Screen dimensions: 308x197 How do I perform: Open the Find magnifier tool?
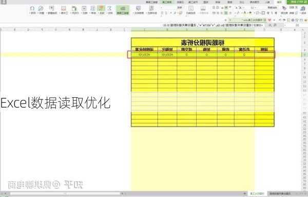(x=41, y=10)
